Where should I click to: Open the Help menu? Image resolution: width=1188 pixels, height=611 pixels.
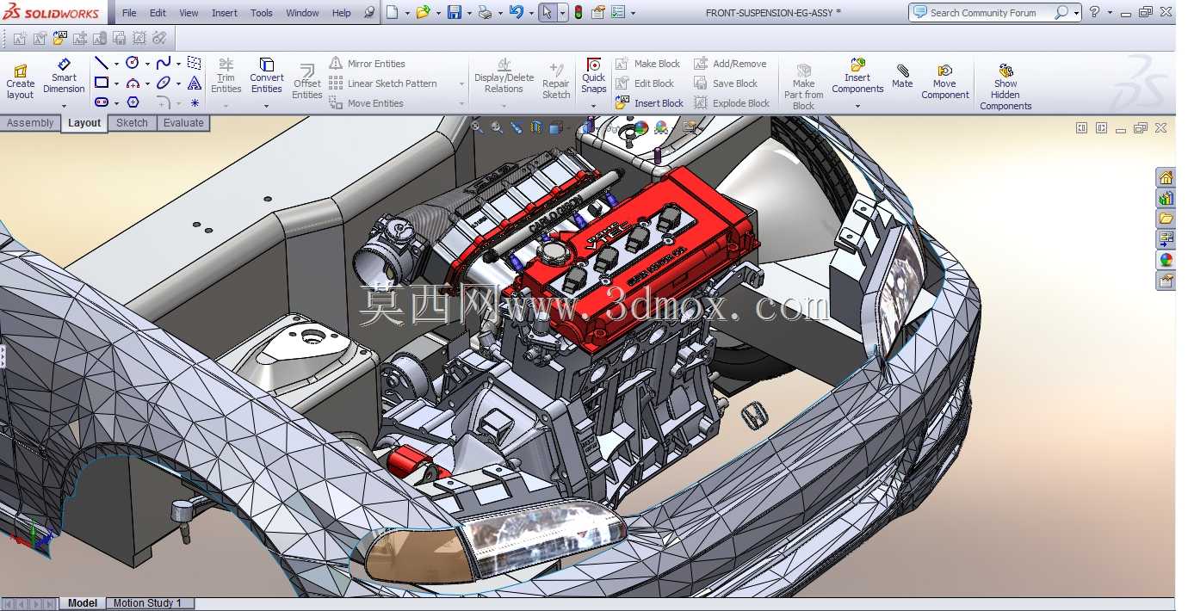click(x=341, y=13)
